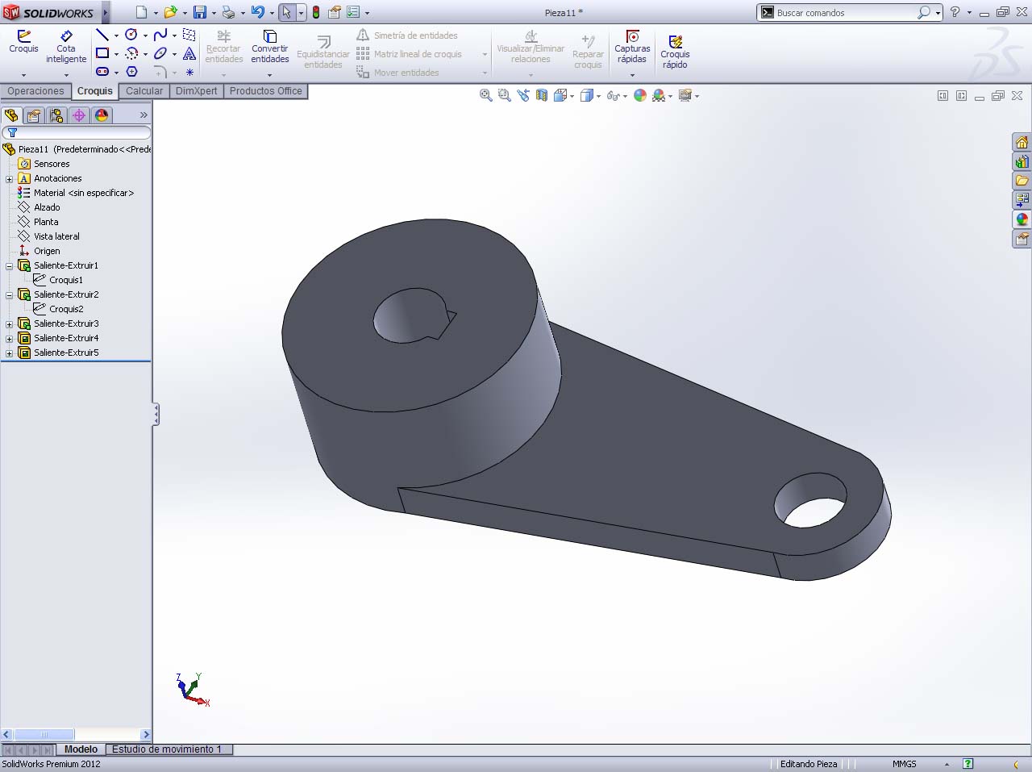Click the Section View icon
Image resolution: width=1032 pixels, height=772 pixels.
(x=542, y=95)
